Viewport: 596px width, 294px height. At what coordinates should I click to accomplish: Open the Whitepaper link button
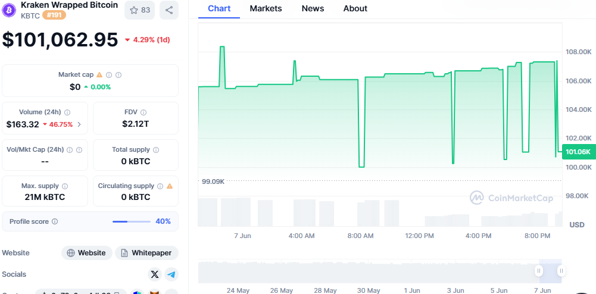click(x=146, y=253)
